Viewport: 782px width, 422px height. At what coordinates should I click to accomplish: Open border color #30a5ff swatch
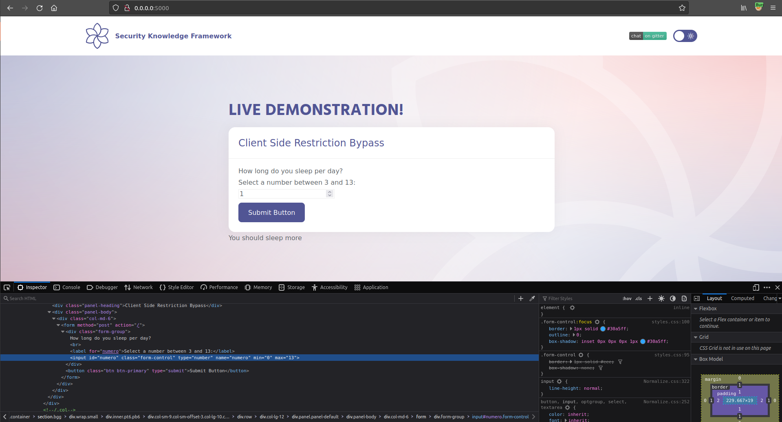[603, 329]
